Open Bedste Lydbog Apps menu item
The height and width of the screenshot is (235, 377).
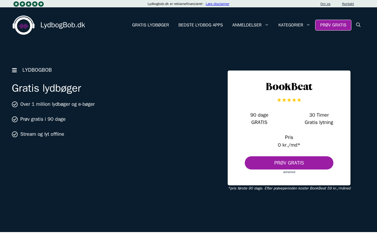pyautogui.click(x=201, y=25)
